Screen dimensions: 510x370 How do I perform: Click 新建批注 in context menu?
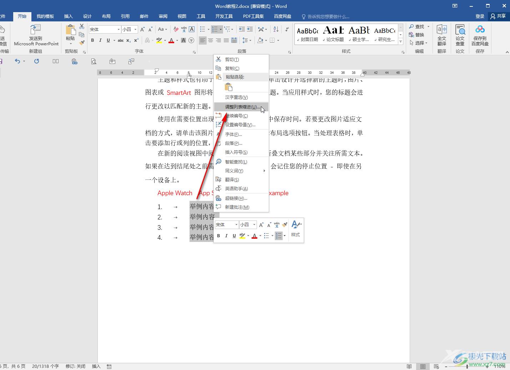241,207
